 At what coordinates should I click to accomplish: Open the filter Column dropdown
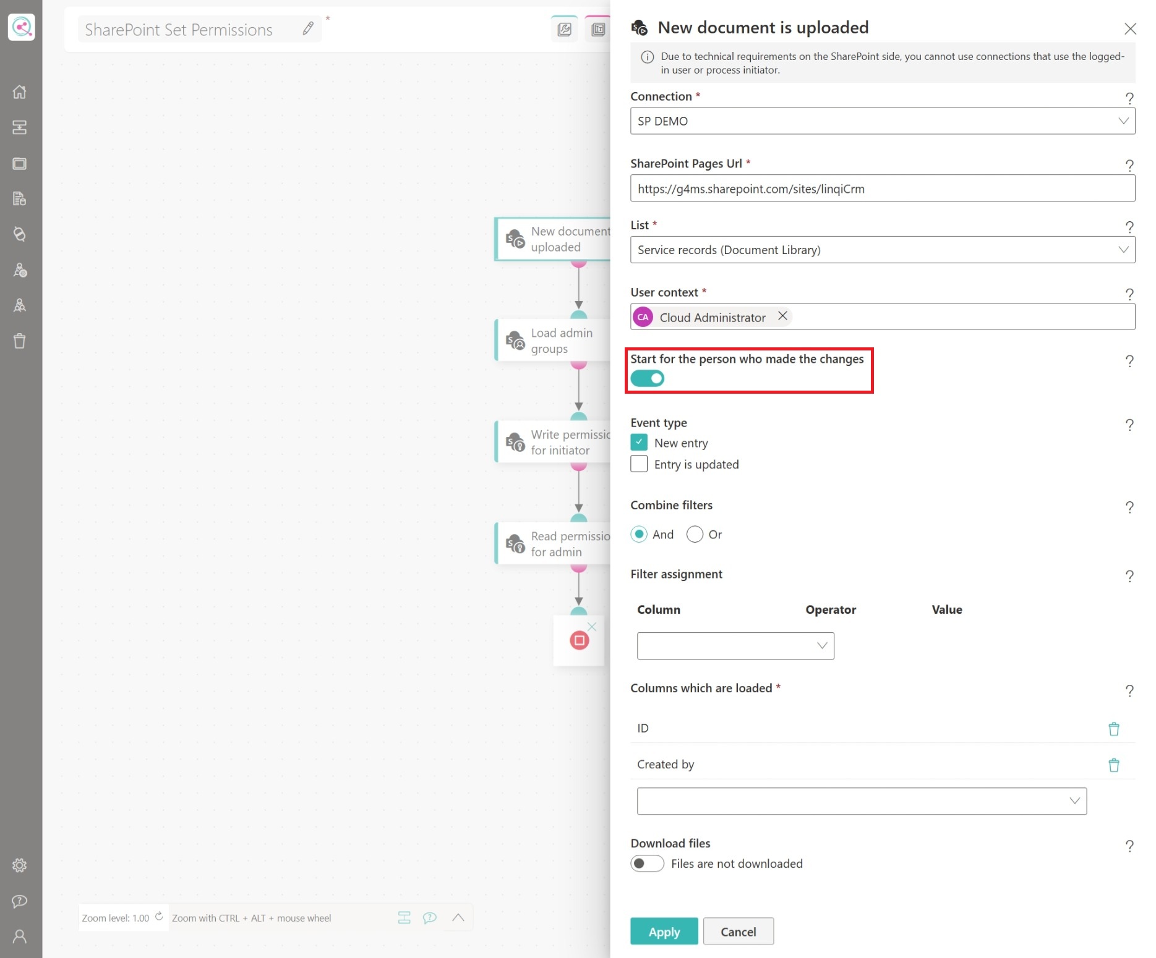(x=735, y=646)
